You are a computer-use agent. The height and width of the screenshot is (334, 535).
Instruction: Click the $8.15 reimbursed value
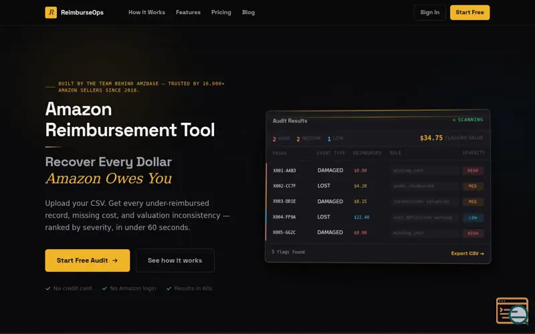(x=360, y=202)
